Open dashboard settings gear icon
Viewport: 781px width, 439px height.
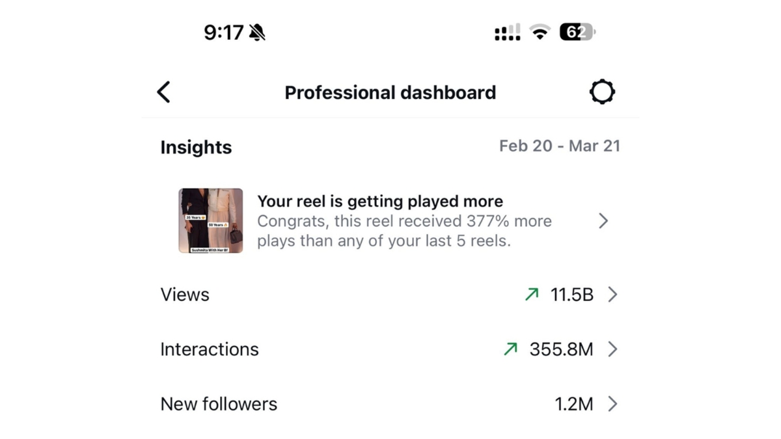click(602, 92)
